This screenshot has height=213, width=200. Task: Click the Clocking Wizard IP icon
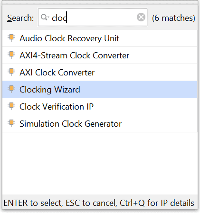coord(11,89)
